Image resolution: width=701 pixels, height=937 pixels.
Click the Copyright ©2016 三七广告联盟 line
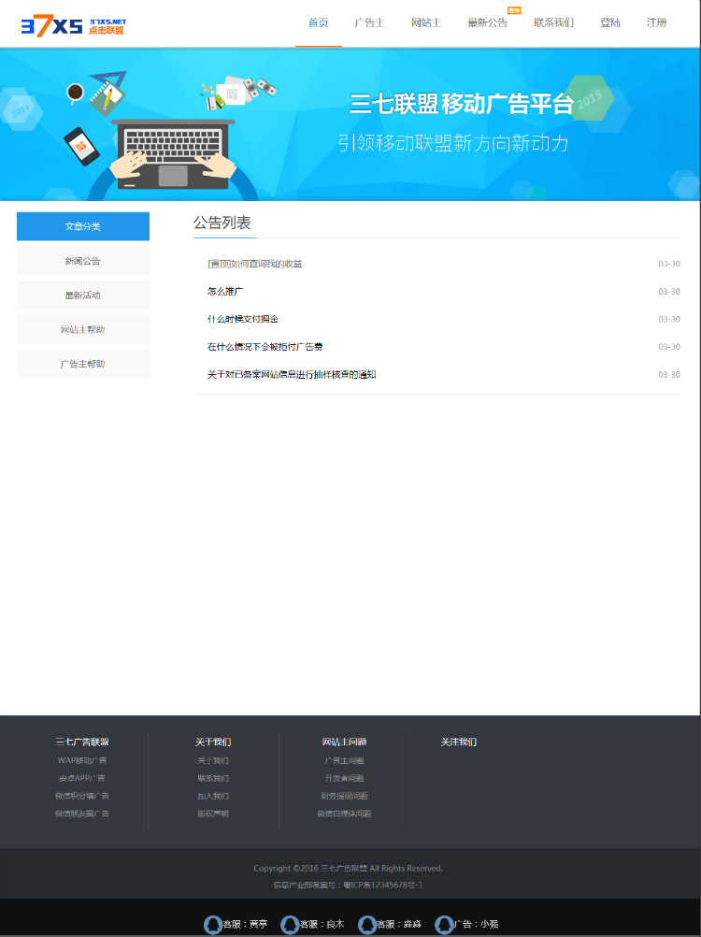(x=348, y=869)
